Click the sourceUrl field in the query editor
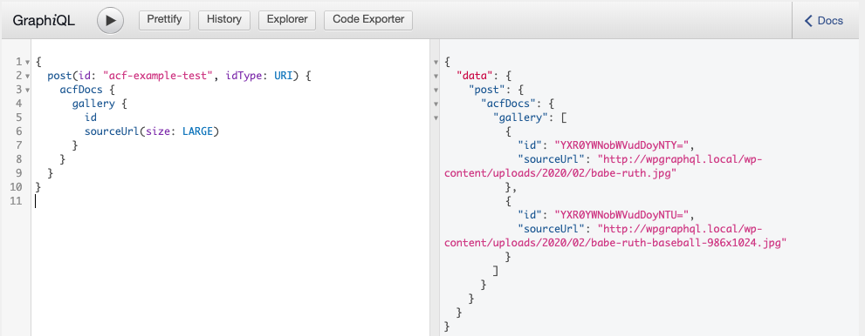This screenshot has height=336, width=865. tap(112, 131)
